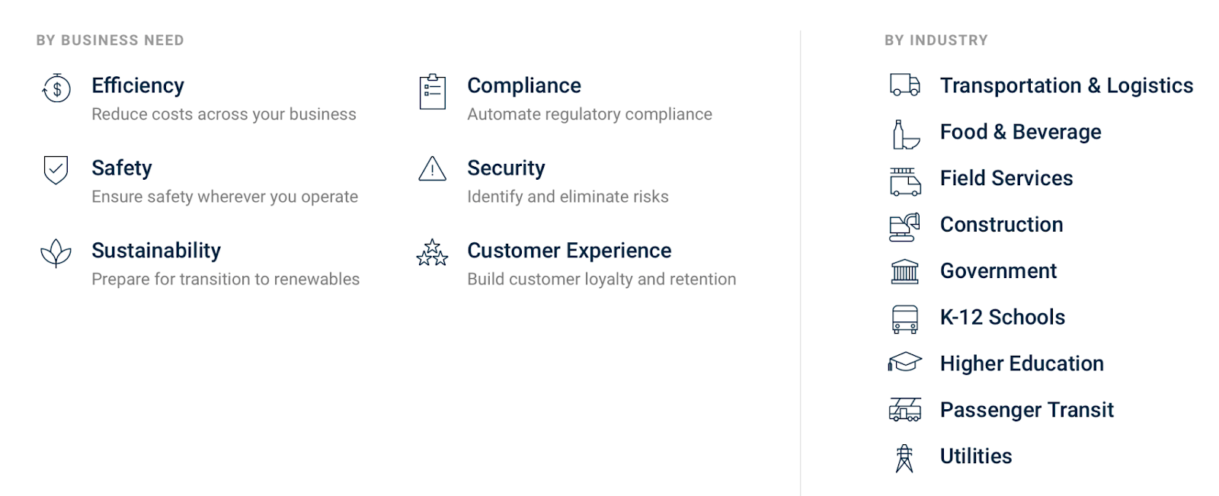Image resolution: width=1219 pixels, height=496 pixels.
Task: Select Passenger Transit in the menu
Action: pyautogui.click(x=1026, y=410)
